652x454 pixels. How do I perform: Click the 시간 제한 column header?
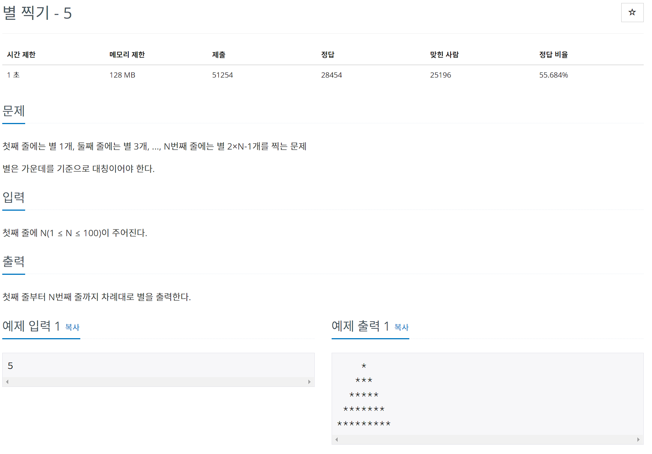[21, 55]
